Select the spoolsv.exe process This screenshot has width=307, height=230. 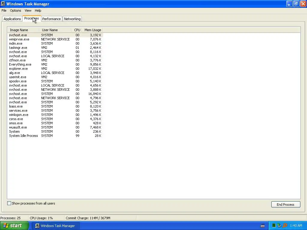pos(55,81)
